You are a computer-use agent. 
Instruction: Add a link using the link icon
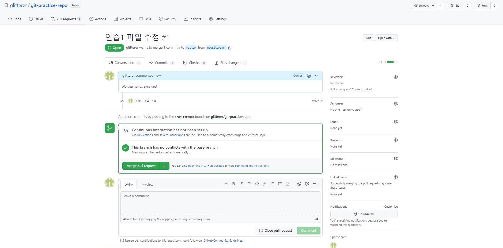(x=264, y=184)
